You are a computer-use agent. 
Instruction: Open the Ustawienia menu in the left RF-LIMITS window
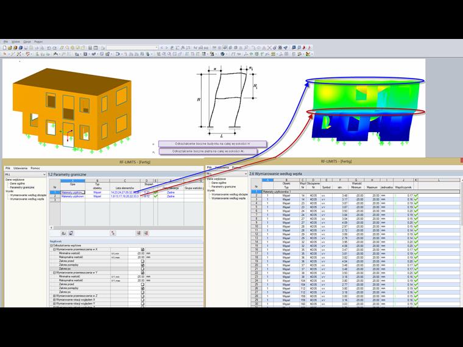20,168
